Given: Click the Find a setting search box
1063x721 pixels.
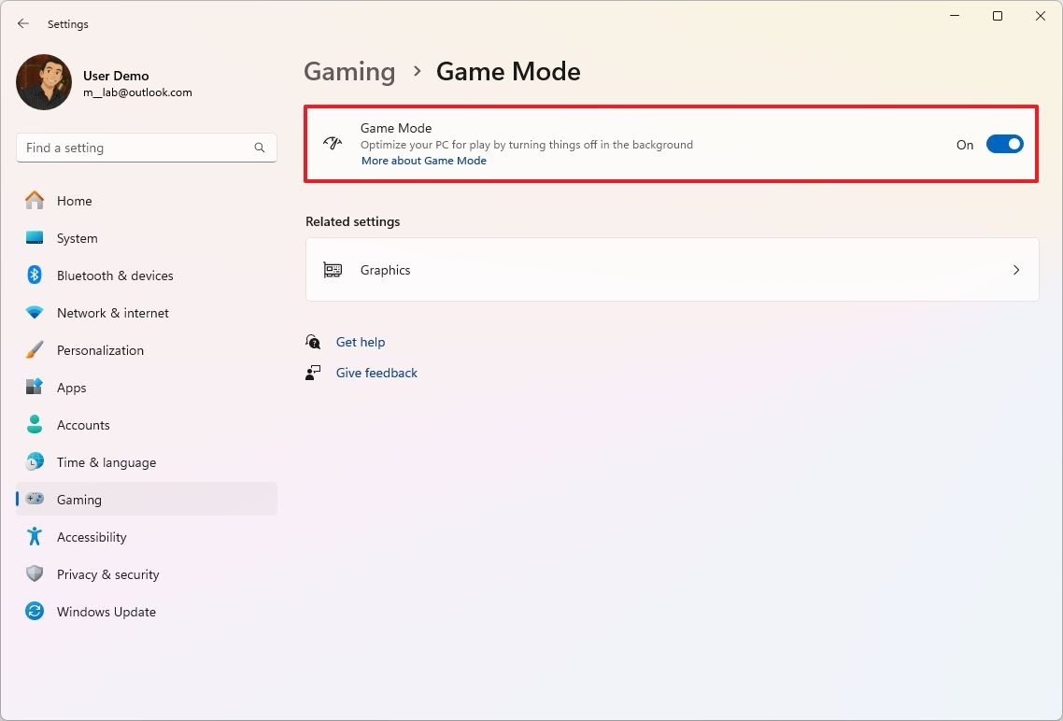Looking at the screenshot, I should tap(147, 148).
